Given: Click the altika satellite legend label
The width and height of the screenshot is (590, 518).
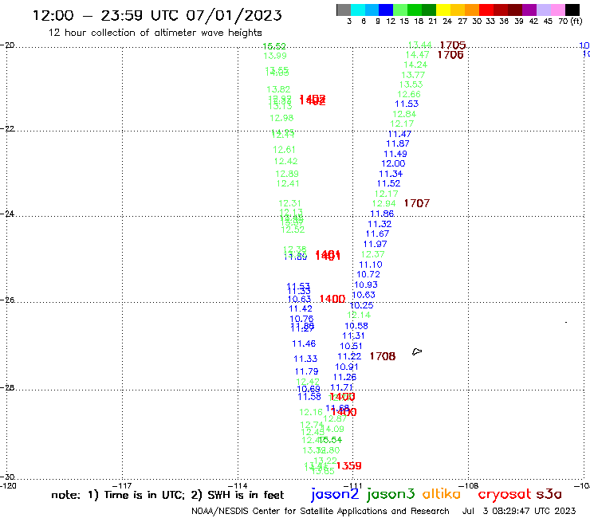Looking at the screenshot, I should (442, 494).
